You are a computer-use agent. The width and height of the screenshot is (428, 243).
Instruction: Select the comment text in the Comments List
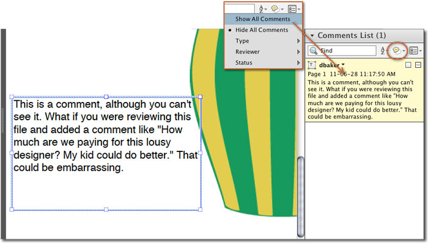coord(362,100)
